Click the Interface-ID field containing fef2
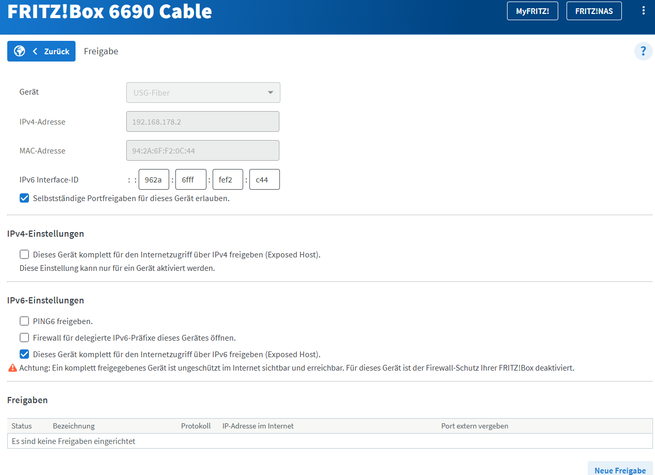Image resolution: width=655 pixels, height=475 pixels. 228,180
